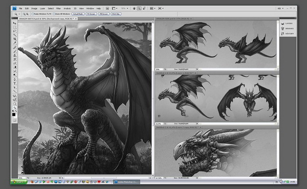Choose Zoom In mode in options bar
The height and width of the screenshot is (189, 307).
24,14
